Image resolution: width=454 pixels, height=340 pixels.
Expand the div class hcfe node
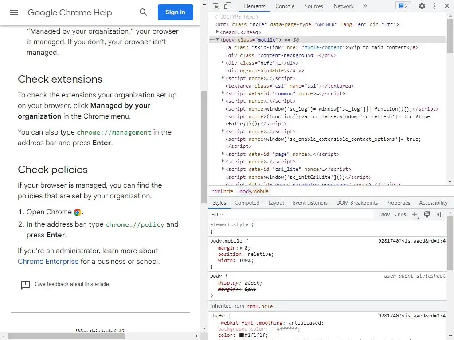point(223,62)
